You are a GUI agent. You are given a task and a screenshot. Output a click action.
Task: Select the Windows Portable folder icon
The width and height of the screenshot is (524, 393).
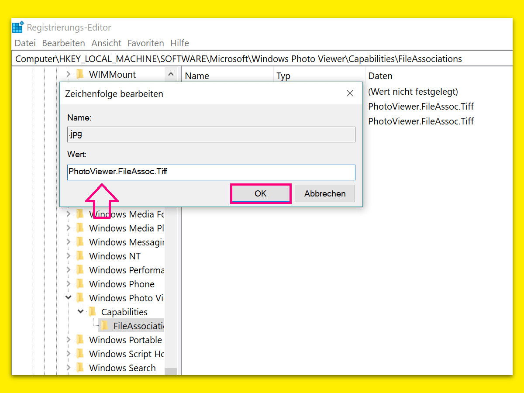point(80,340)
